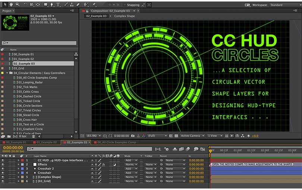Click the Complex Shape breadcrumb in viewer
The height and width of the screenshot is (190, 302).
click(x=125, y=16)
